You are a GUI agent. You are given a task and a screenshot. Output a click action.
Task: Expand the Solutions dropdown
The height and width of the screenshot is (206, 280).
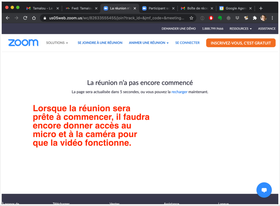[x=57, y=43]
